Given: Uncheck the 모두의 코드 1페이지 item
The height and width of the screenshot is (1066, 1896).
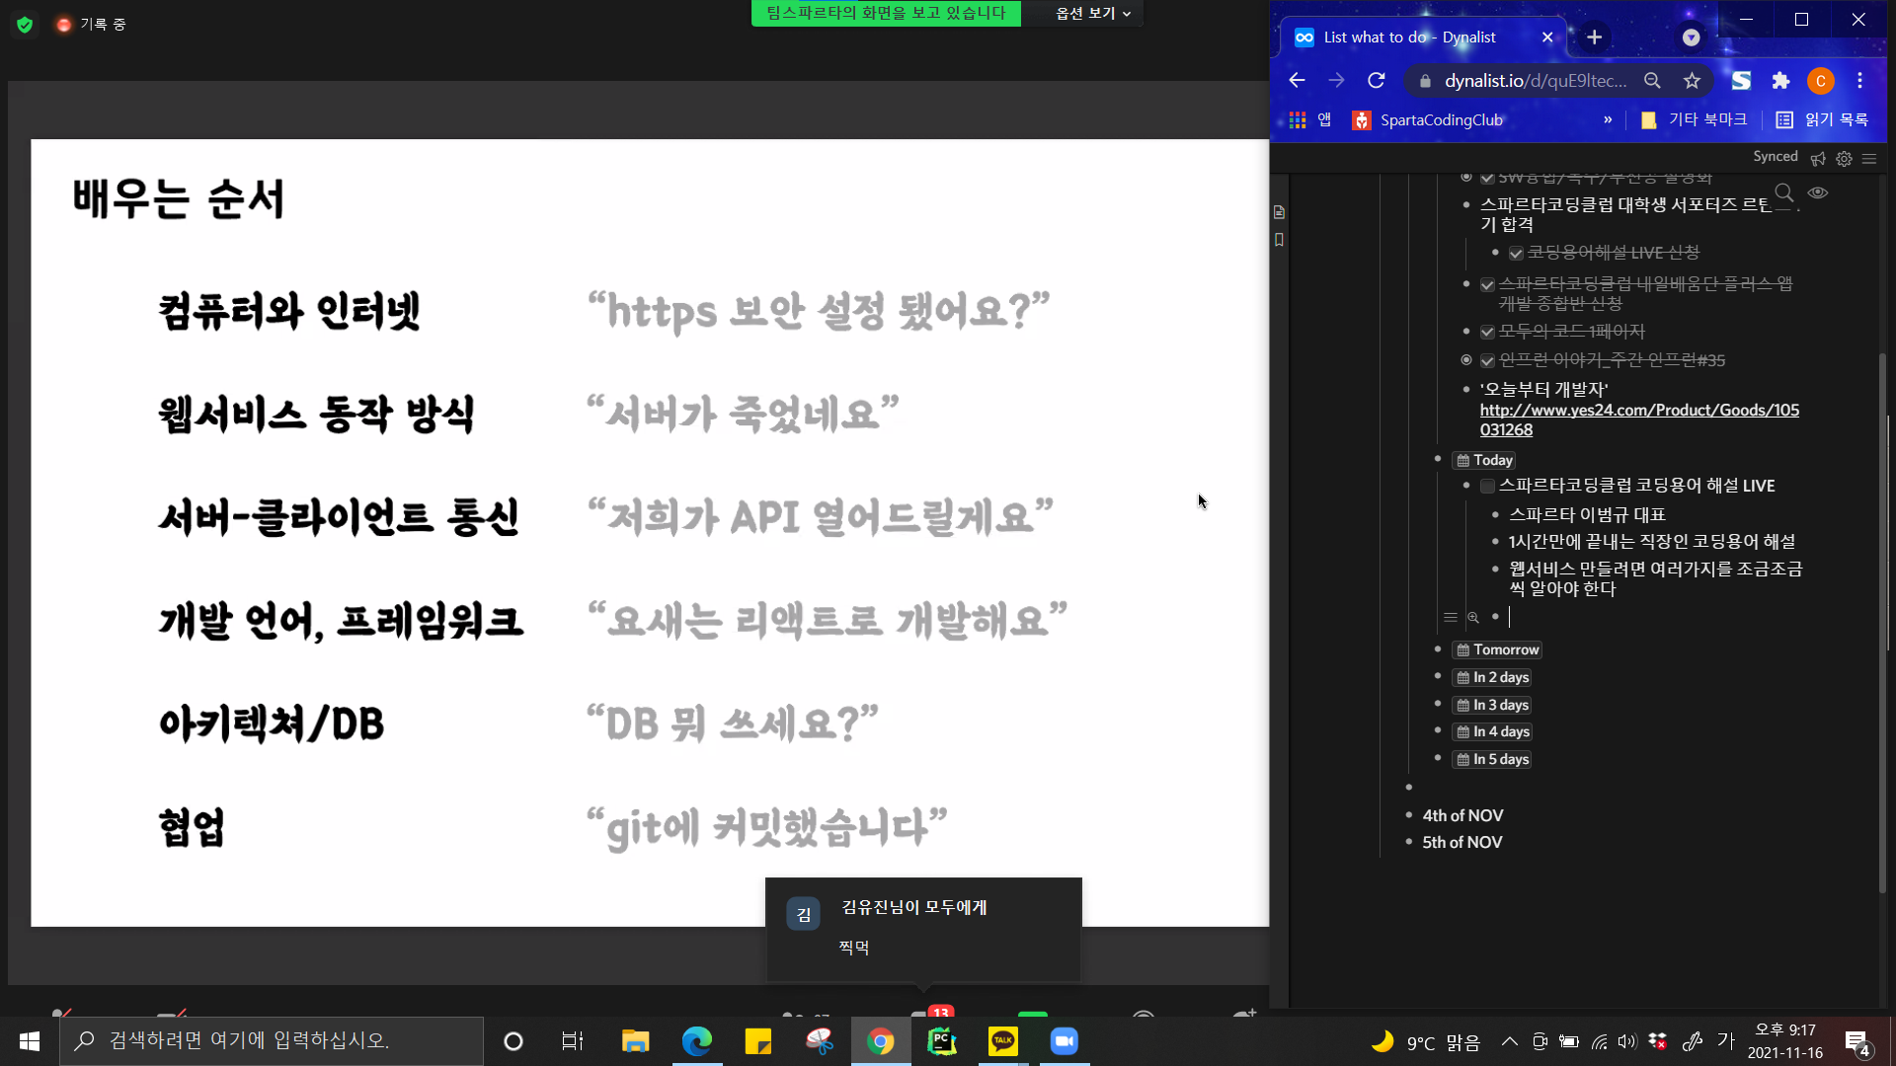Looking at the screenshot, I should (1487, 332).
